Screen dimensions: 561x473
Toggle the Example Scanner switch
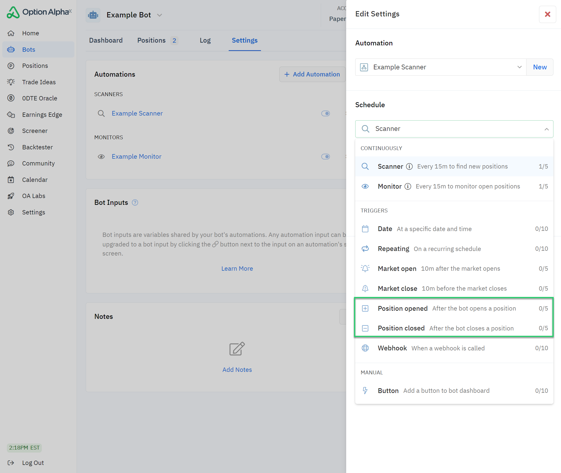[x=326, y=114]
